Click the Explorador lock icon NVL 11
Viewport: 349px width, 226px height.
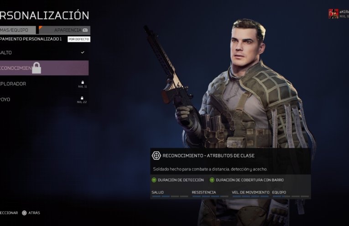click(x=83, y=82)
